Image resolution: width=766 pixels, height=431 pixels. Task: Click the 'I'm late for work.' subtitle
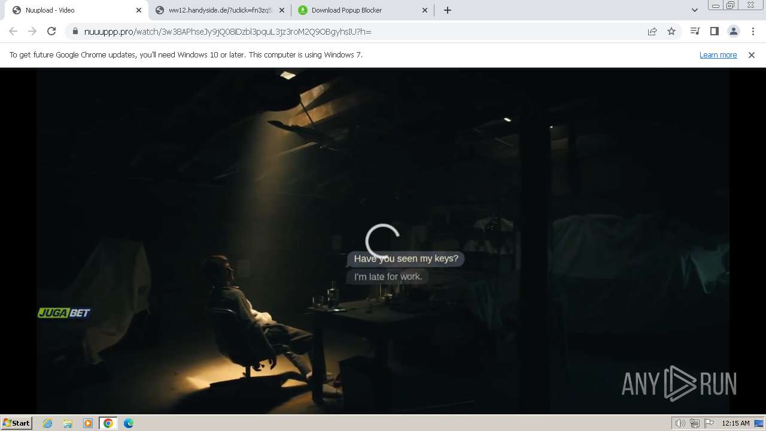[x=388, y=277]
